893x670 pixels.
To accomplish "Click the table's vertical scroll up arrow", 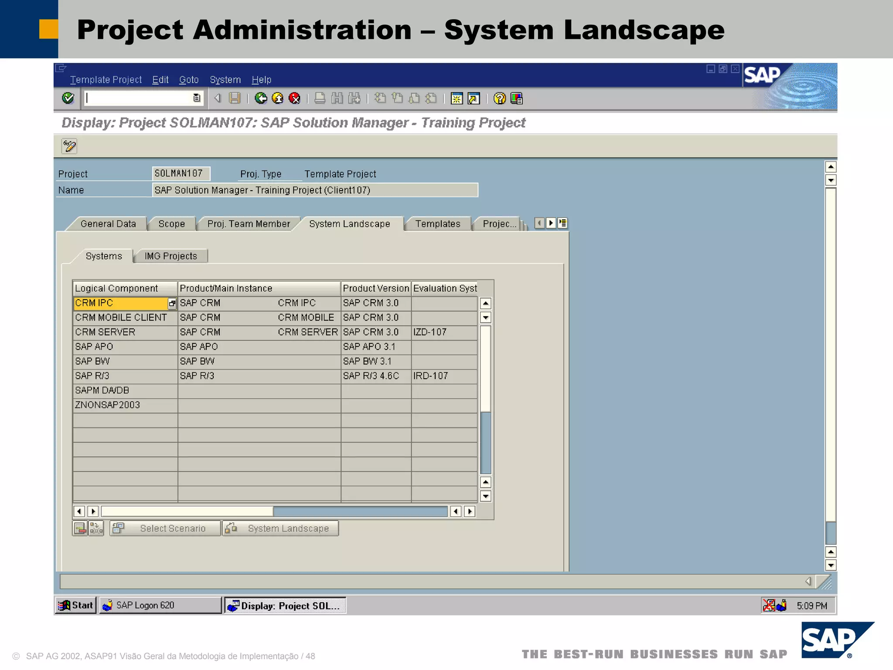I will (x=485, y=303).
